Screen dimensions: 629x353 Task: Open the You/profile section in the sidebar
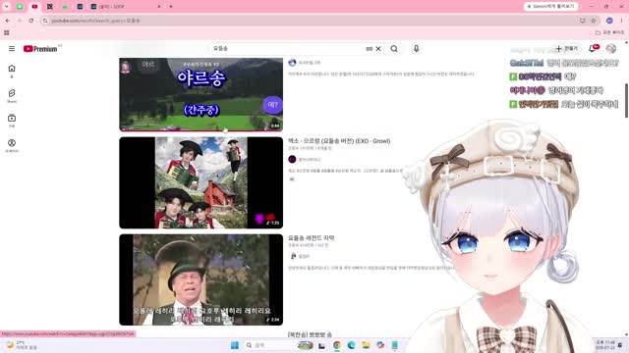(x=12, y=145)
